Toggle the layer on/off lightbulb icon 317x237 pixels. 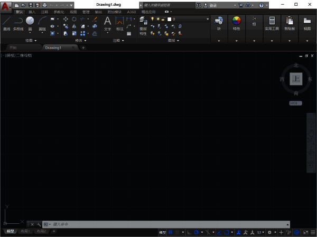(153, 19)
